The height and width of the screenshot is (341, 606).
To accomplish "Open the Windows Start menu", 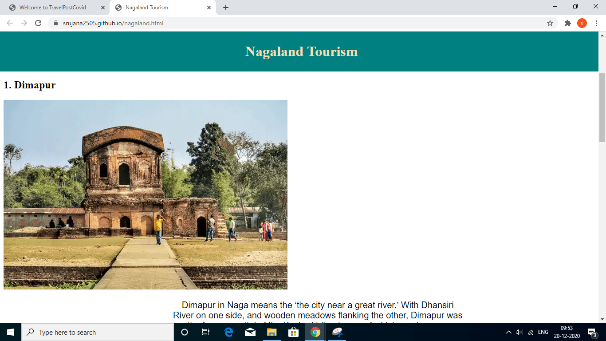I will [x=11, y=332].
